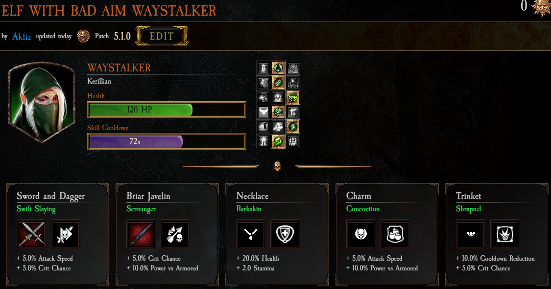Click the Kerillian Waystalker portrait

click(x=42, y=102)
